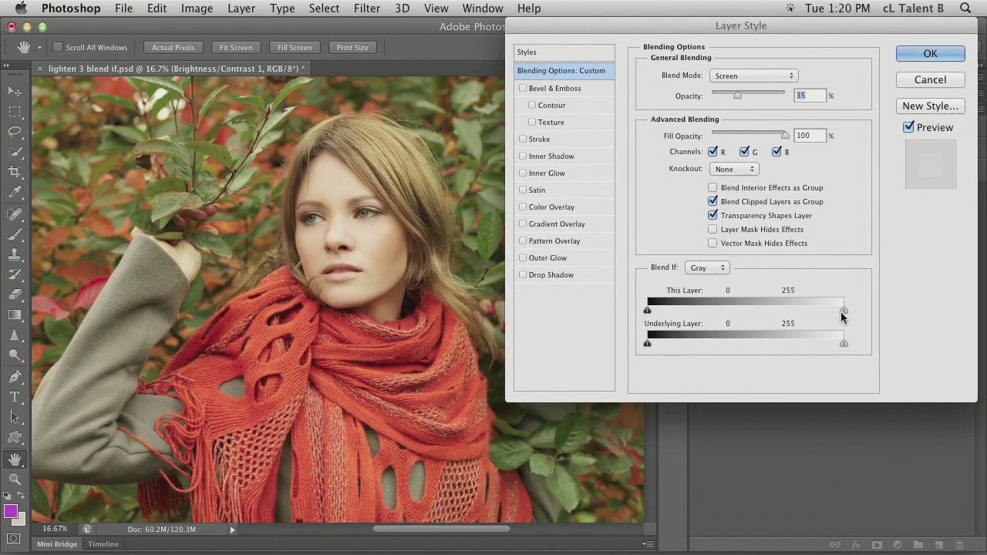Image resolution: width=987 pixels, height=555 pixels.
Task: Open Spotlight search icon
Action: pyautogui.click(x=965, y=8)
